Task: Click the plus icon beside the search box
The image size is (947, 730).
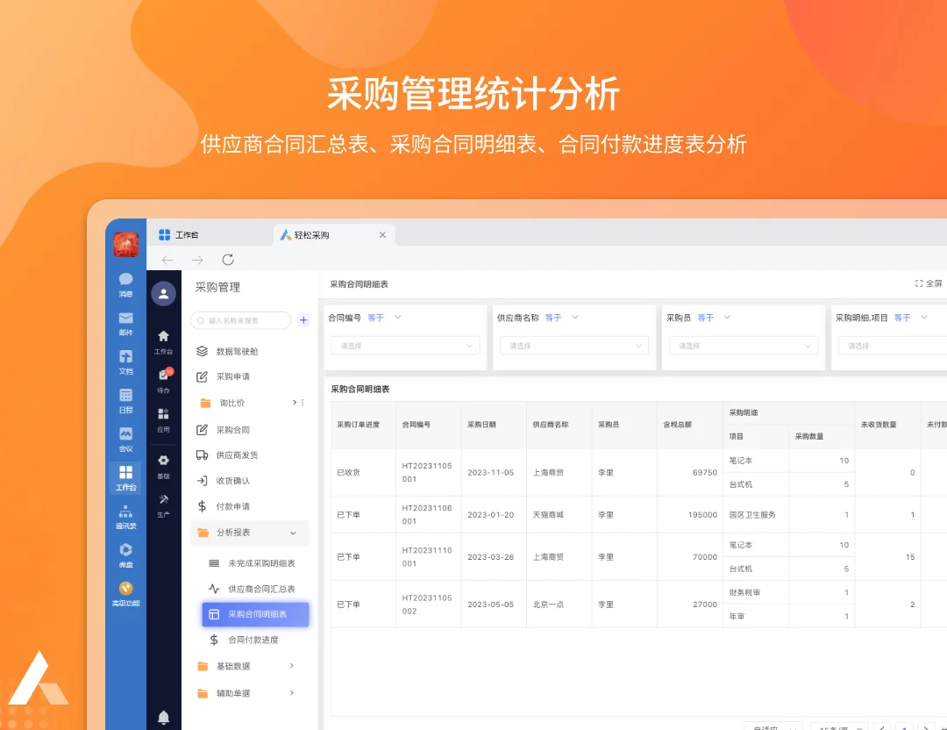Action: click(303, 320)
